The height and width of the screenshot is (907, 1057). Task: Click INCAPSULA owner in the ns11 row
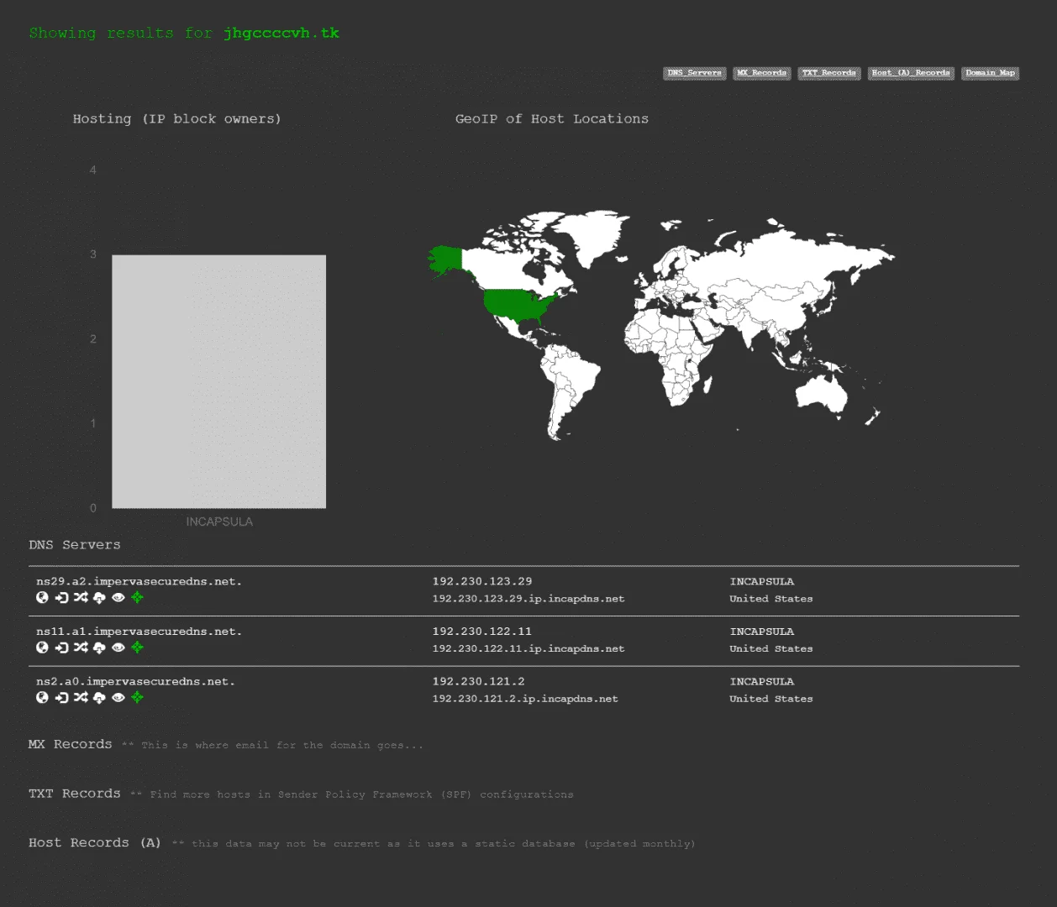click(762, 632)
